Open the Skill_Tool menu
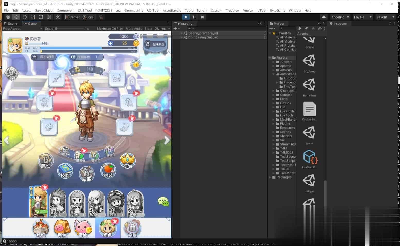 [x=85, y=11]
